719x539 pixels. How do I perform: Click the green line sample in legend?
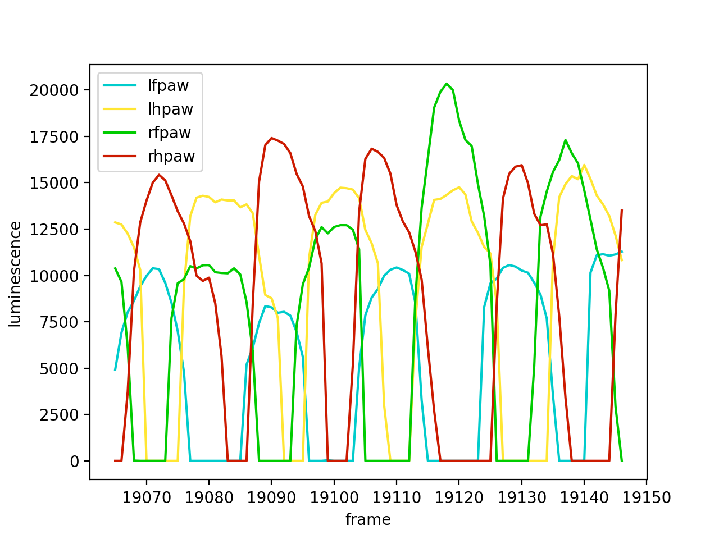120,133
